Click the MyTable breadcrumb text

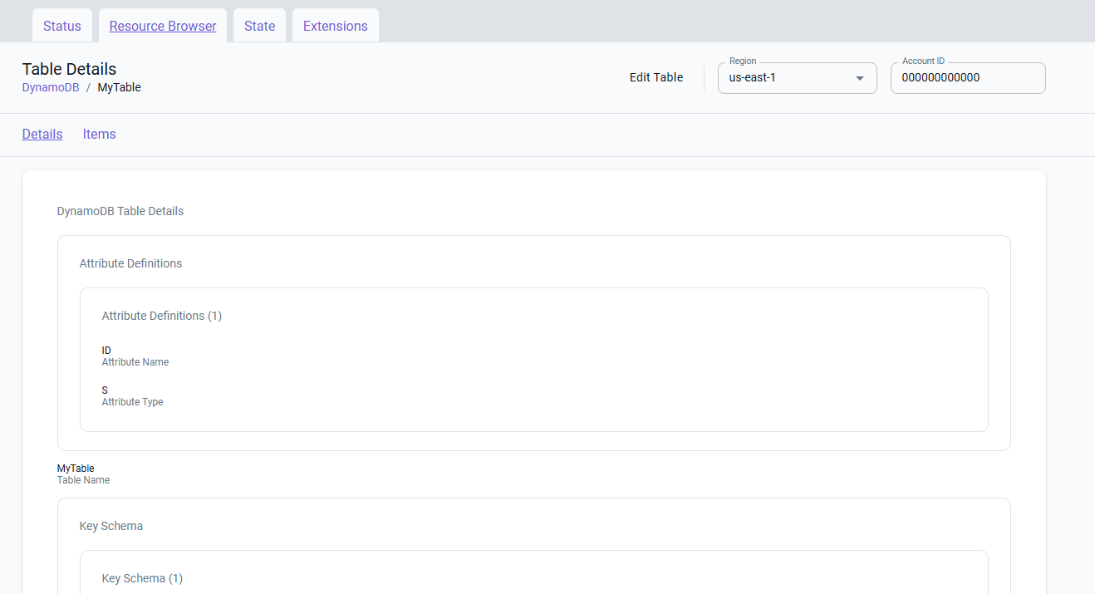tap(120, 87)
